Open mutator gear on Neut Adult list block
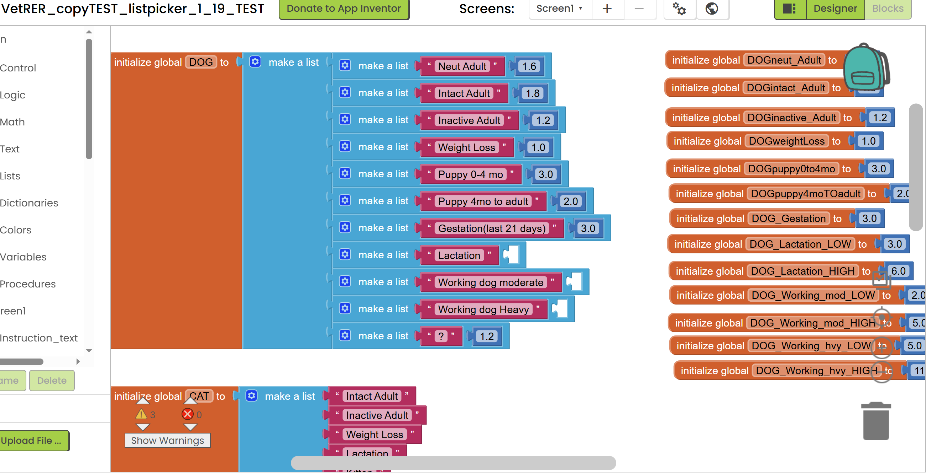926x474 pixels. (345, 65)
